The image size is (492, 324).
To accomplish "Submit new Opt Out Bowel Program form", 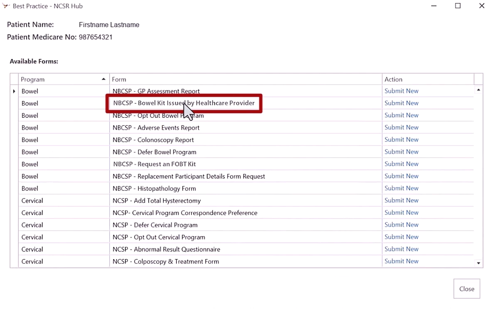I will pyautogui.click(x=401, y=115).
